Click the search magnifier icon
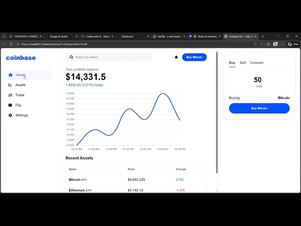Screen dimensions: 301x226 click(x=71, y=57)
